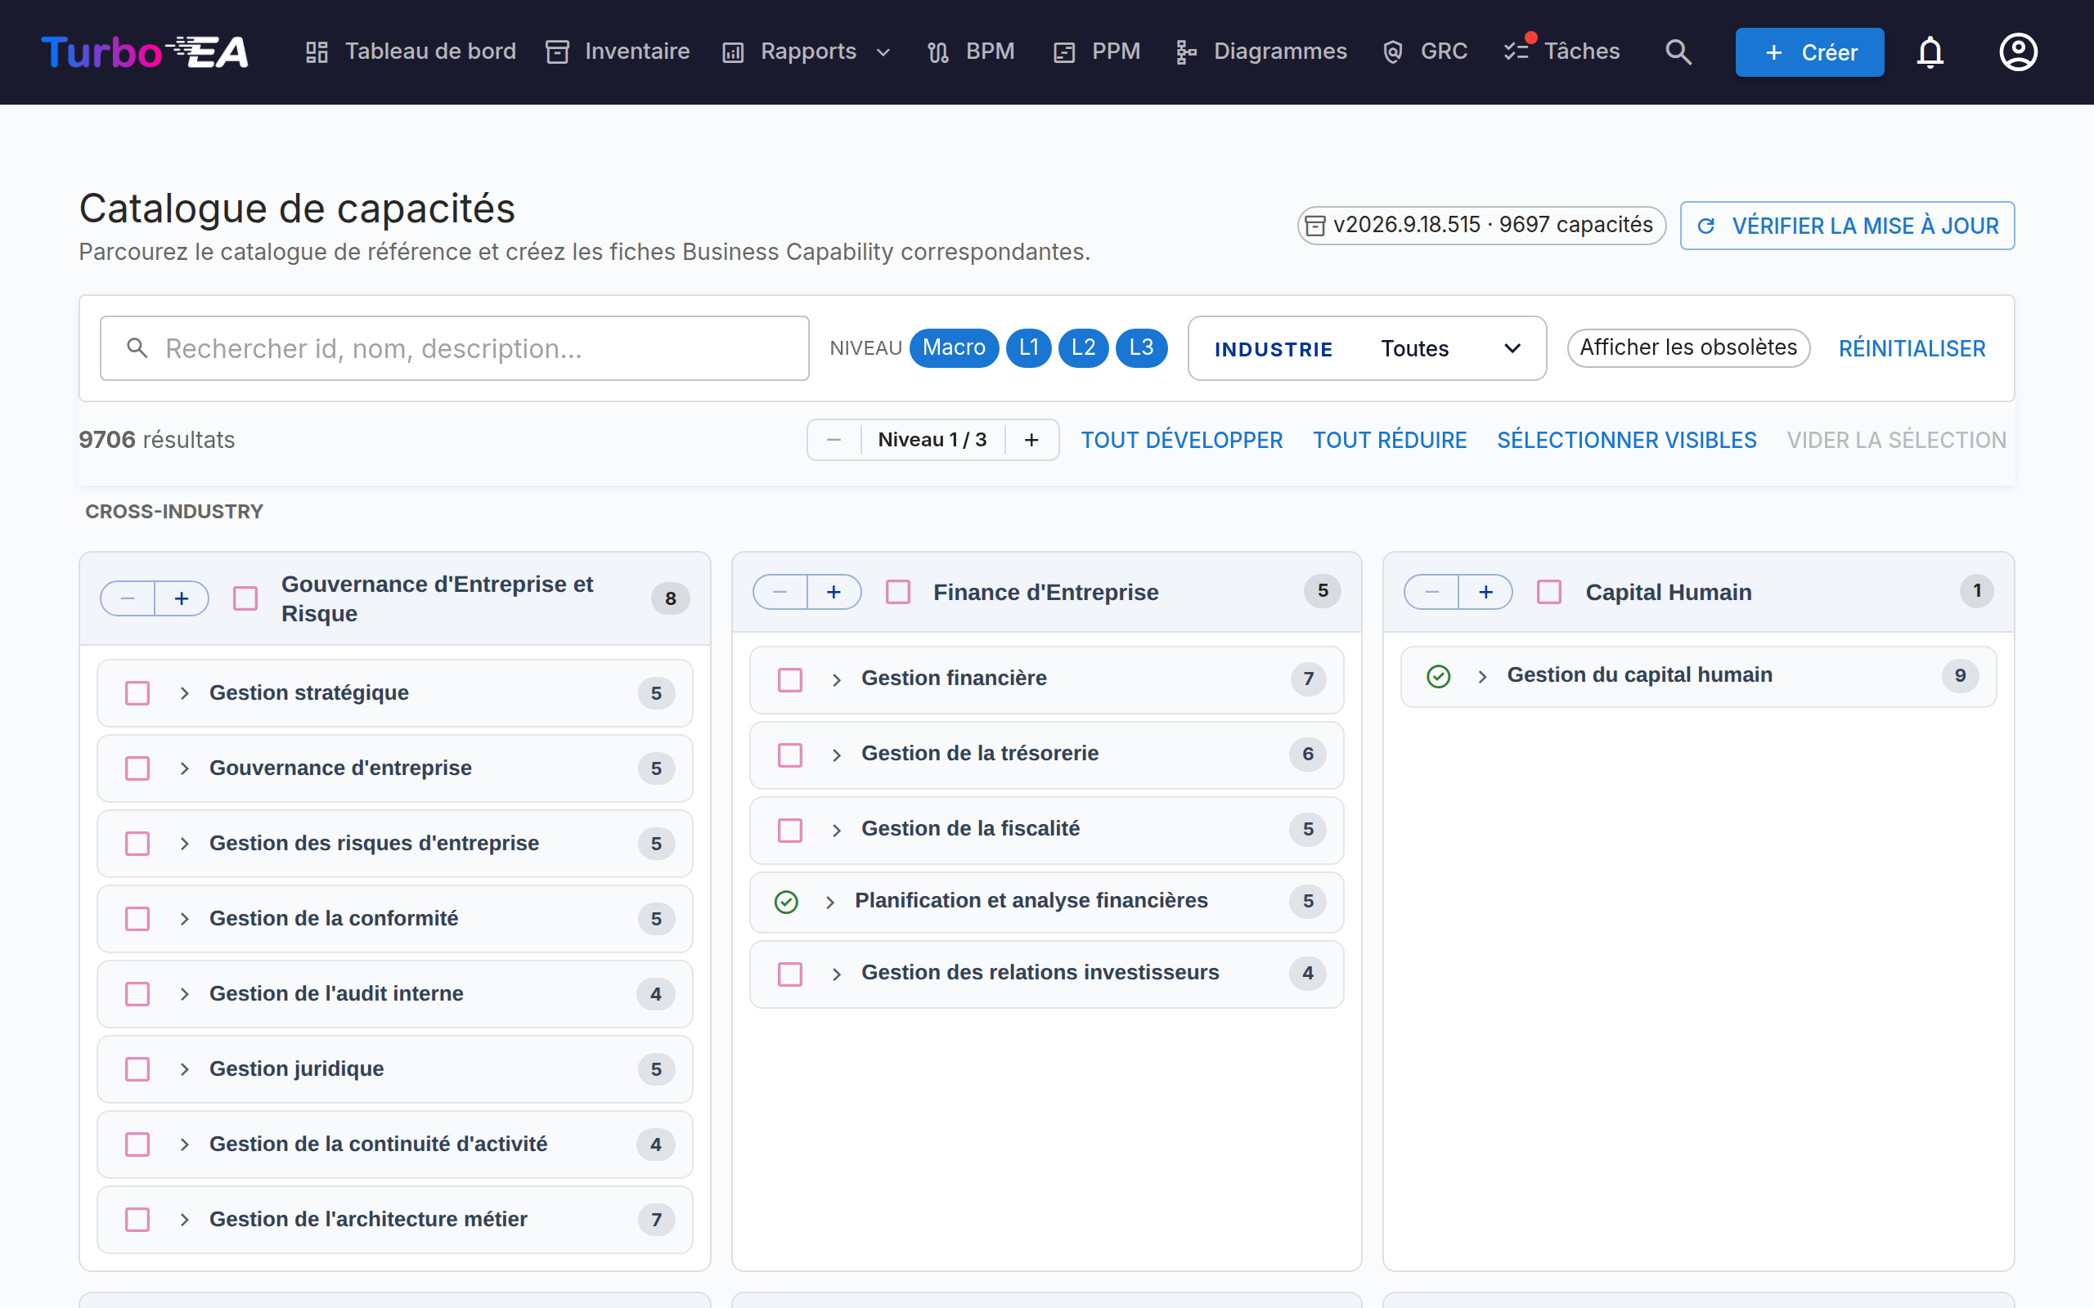Open the Rapports dropdown menu
The height and width of the screenshot is (1308, 2094).
[807, 51]
